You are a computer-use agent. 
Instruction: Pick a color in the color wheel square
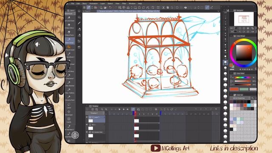(244, 53)
